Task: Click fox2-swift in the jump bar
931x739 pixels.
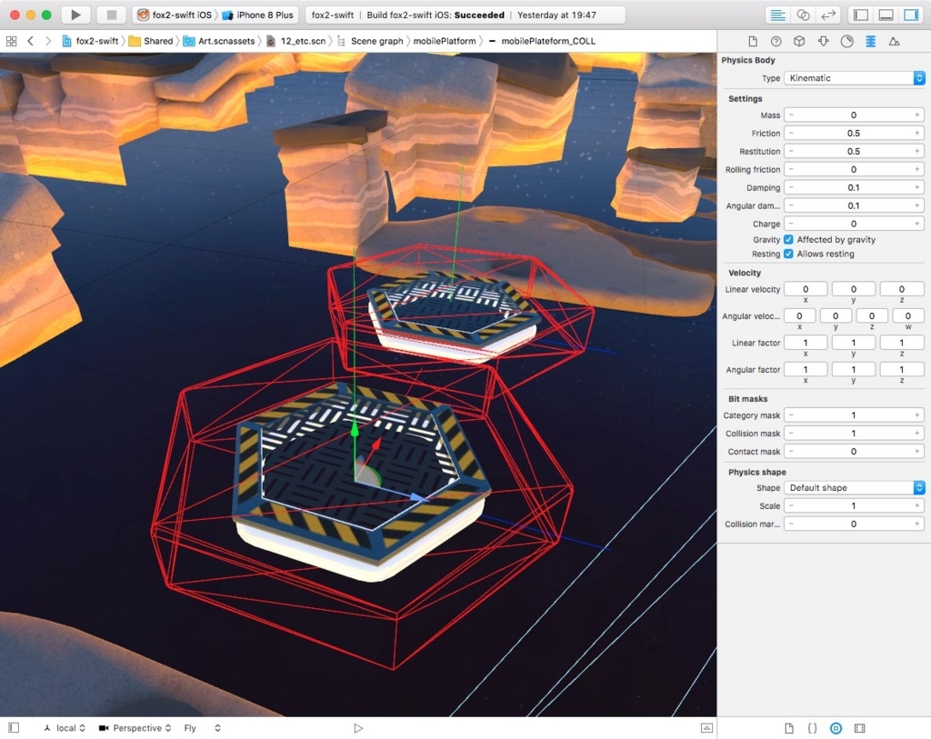Action: click(x=90, y=41)
